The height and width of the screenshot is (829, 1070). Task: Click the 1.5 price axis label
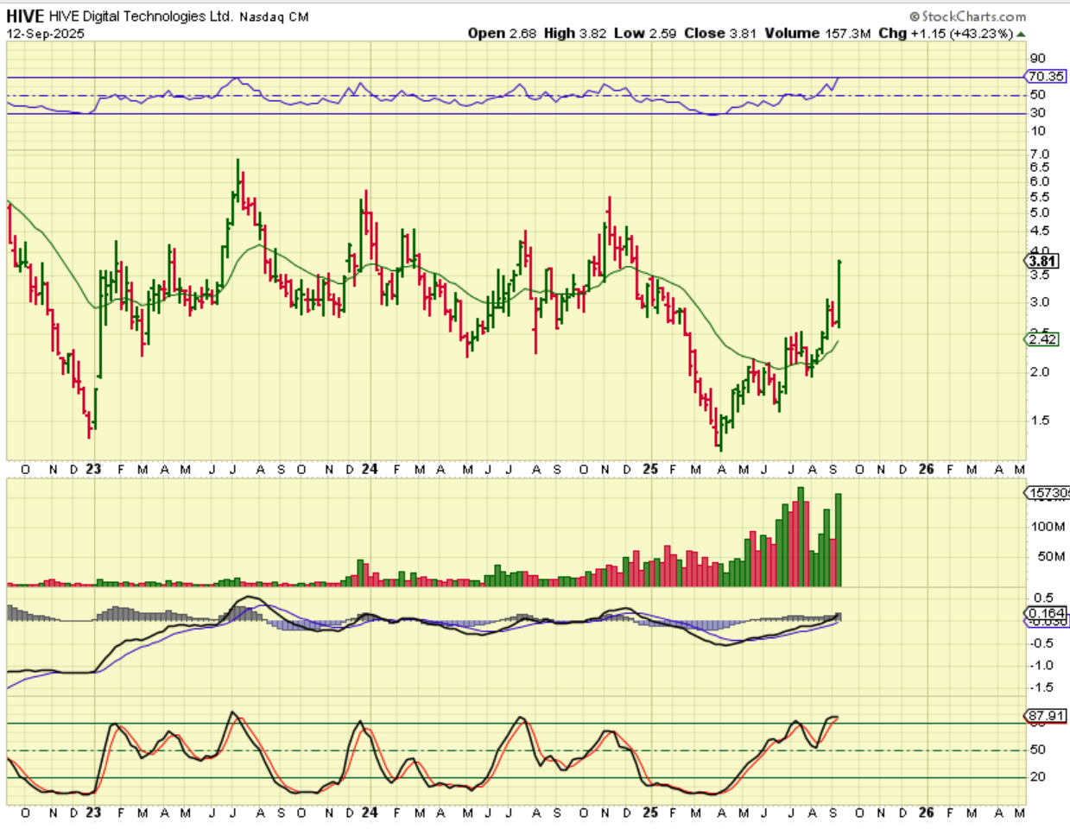click(x=1039, y=421)
